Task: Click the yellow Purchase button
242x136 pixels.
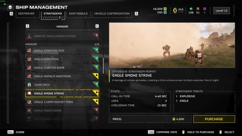Action: 214,119
